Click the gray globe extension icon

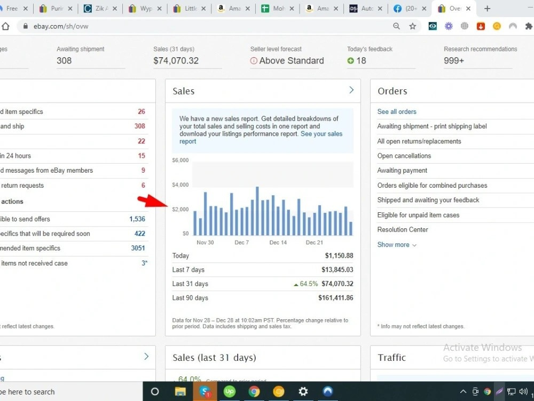tap(465, 26)
